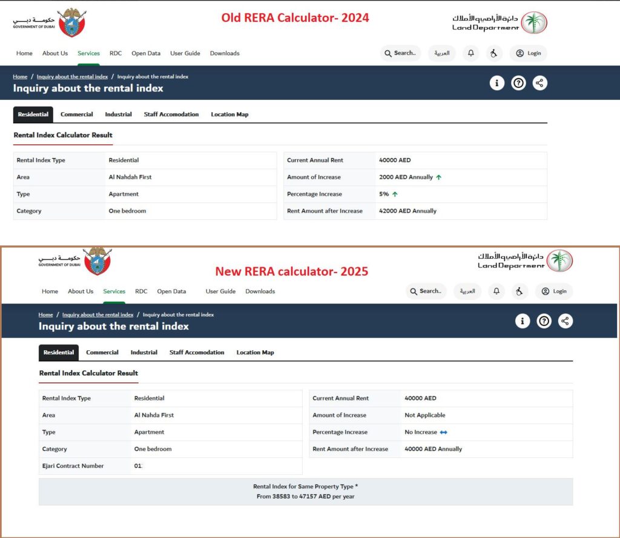This screenshot has height=538, width=620.
Task: Click Login in the 2025 calculator
Action: 554,291
